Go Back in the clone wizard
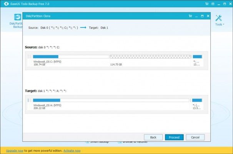Image resolution: width=233 pixels, height=154 pixels. coord(153,137)
